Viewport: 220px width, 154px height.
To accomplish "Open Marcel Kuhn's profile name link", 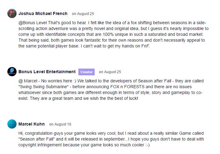I will pos(32,124).
